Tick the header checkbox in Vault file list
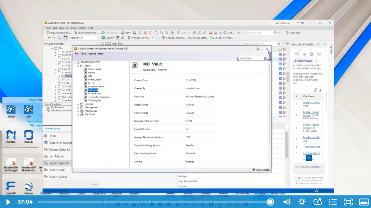This screenshot has height=208, width=371. pos(280,50)
